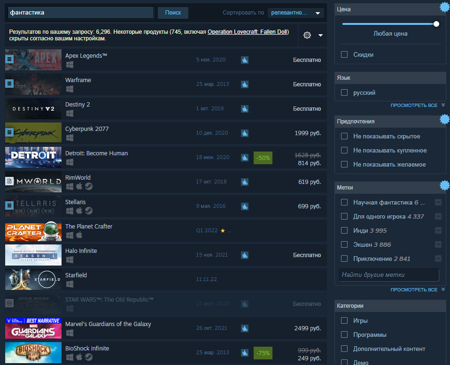Click the review icon for Halo Infinite
Viewport: 450px width, 365px height.
coord(245,255)
